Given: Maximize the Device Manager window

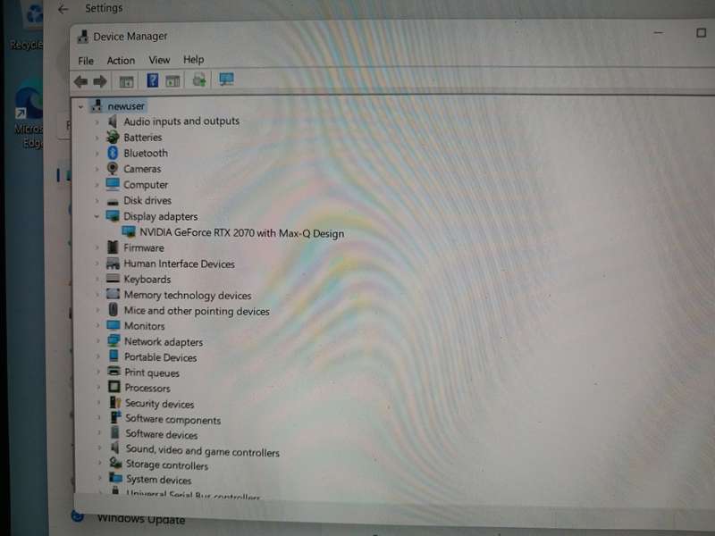Looking at the screenshot, I should pyautogui.click(x=701, y=33).
